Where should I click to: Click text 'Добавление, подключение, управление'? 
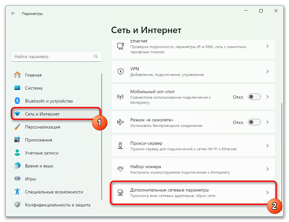[x=167, y=75]
